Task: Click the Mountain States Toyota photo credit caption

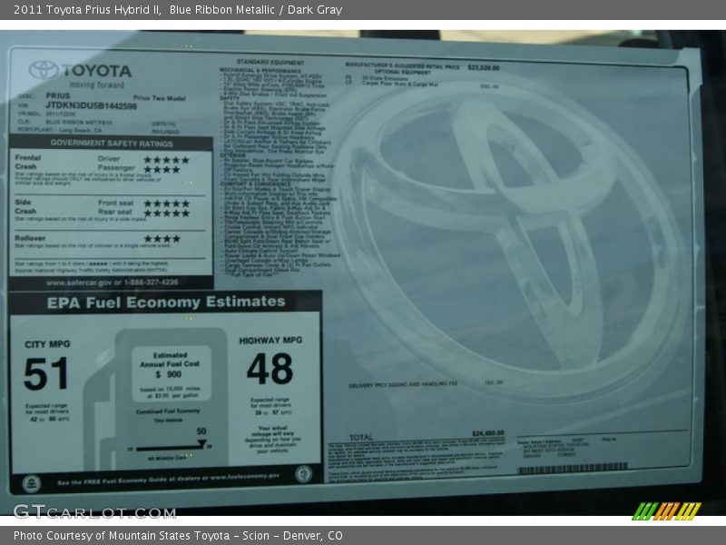Action: tap(178, 536)
